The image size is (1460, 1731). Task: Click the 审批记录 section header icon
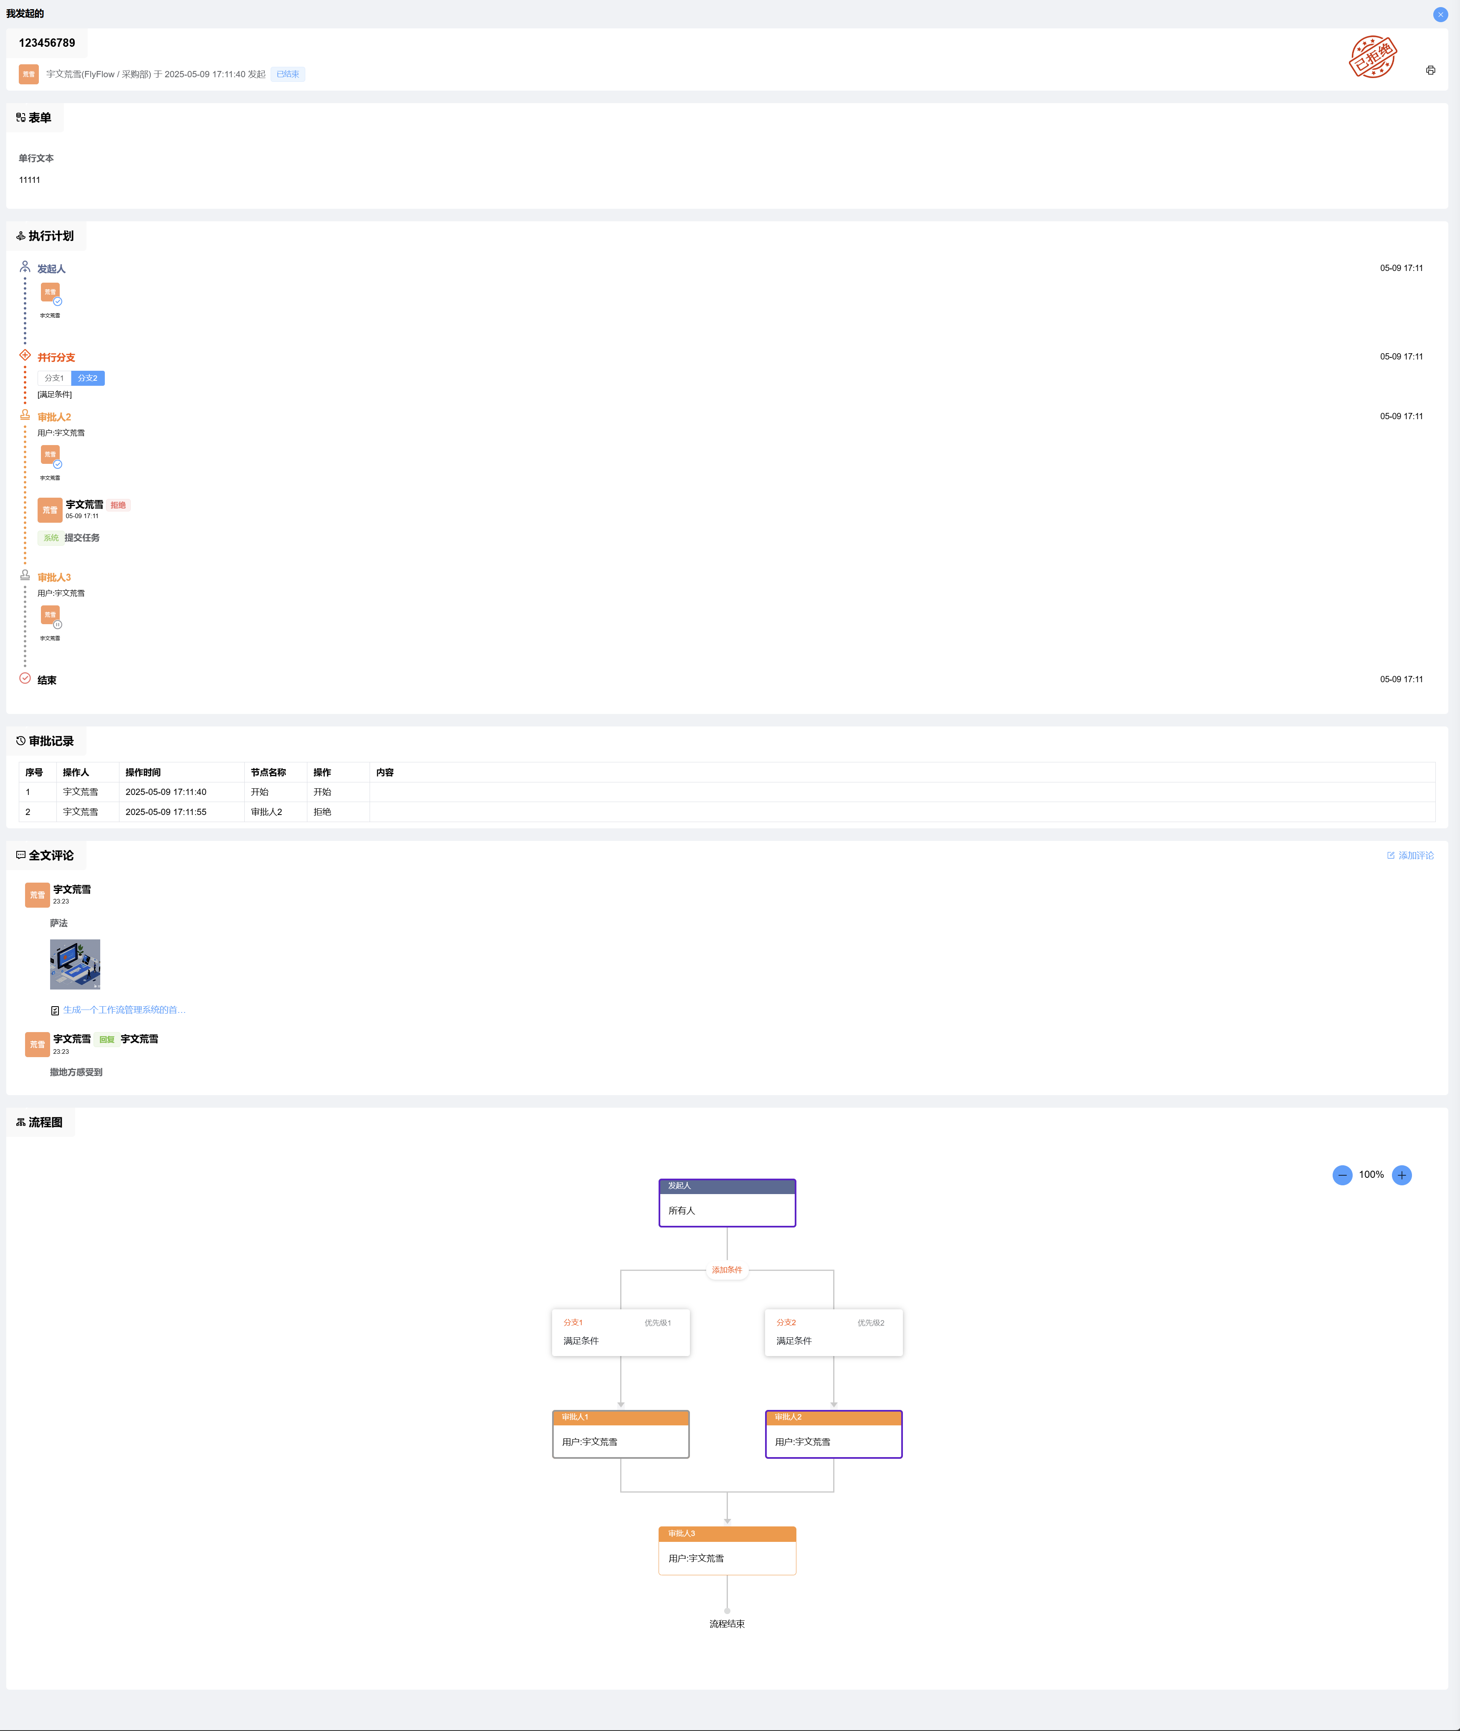point(20,741)
